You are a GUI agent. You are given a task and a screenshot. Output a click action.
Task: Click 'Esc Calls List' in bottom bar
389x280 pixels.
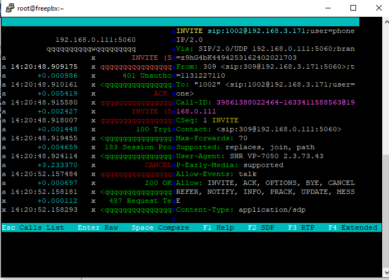33,227
